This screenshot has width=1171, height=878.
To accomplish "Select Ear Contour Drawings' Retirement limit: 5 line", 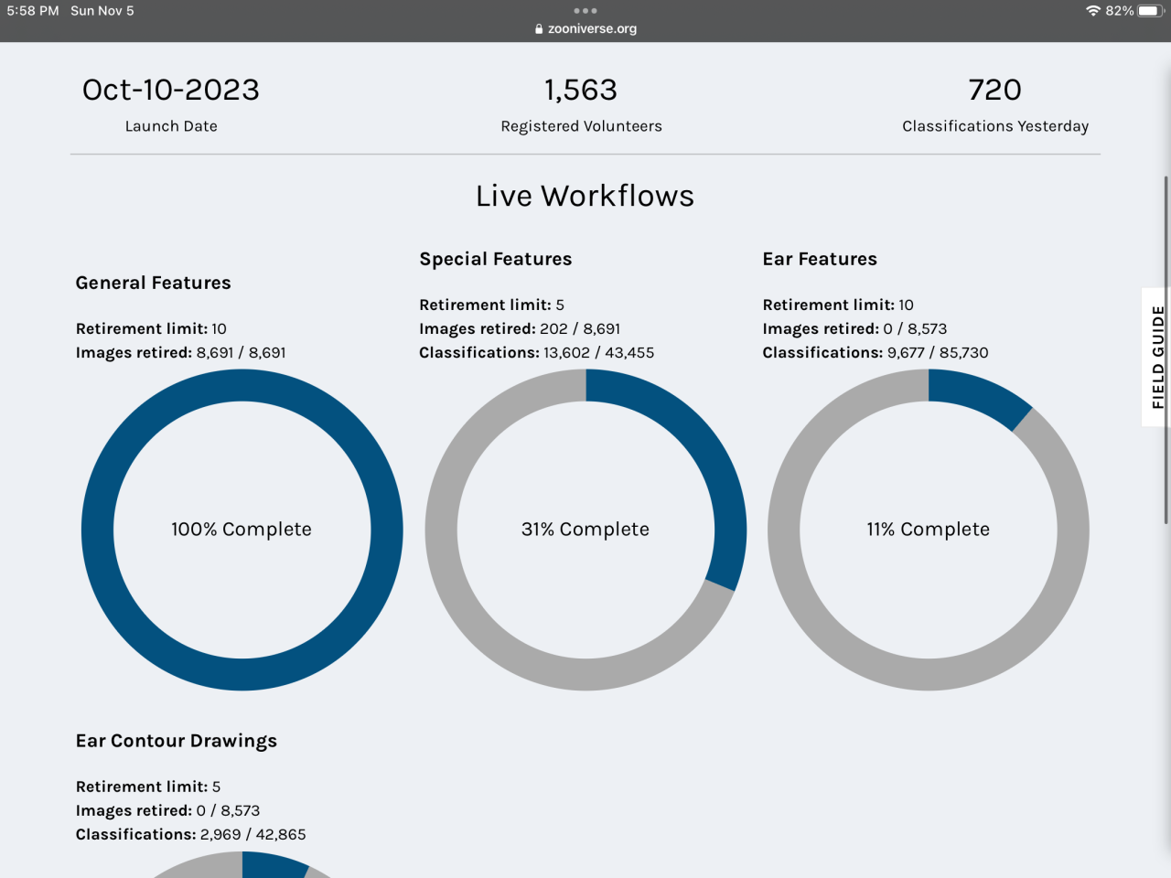I will (148, 787).
